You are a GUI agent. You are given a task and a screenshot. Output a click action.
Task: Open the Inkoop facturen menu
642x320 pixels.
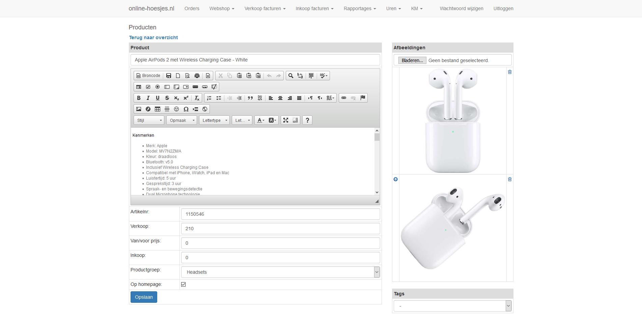click(315, 8)
